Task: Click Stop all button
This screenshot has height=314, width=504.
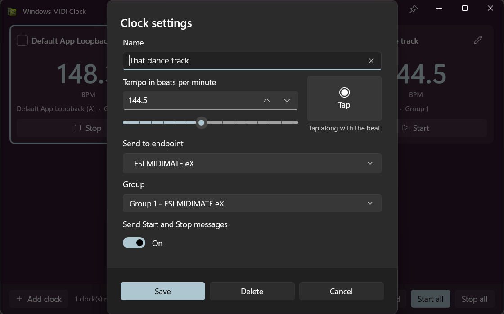Action: 474,299
